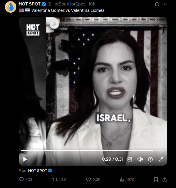Toggle closed captions on the video
Screen dimensions: 176x188
tap(130, 159)
